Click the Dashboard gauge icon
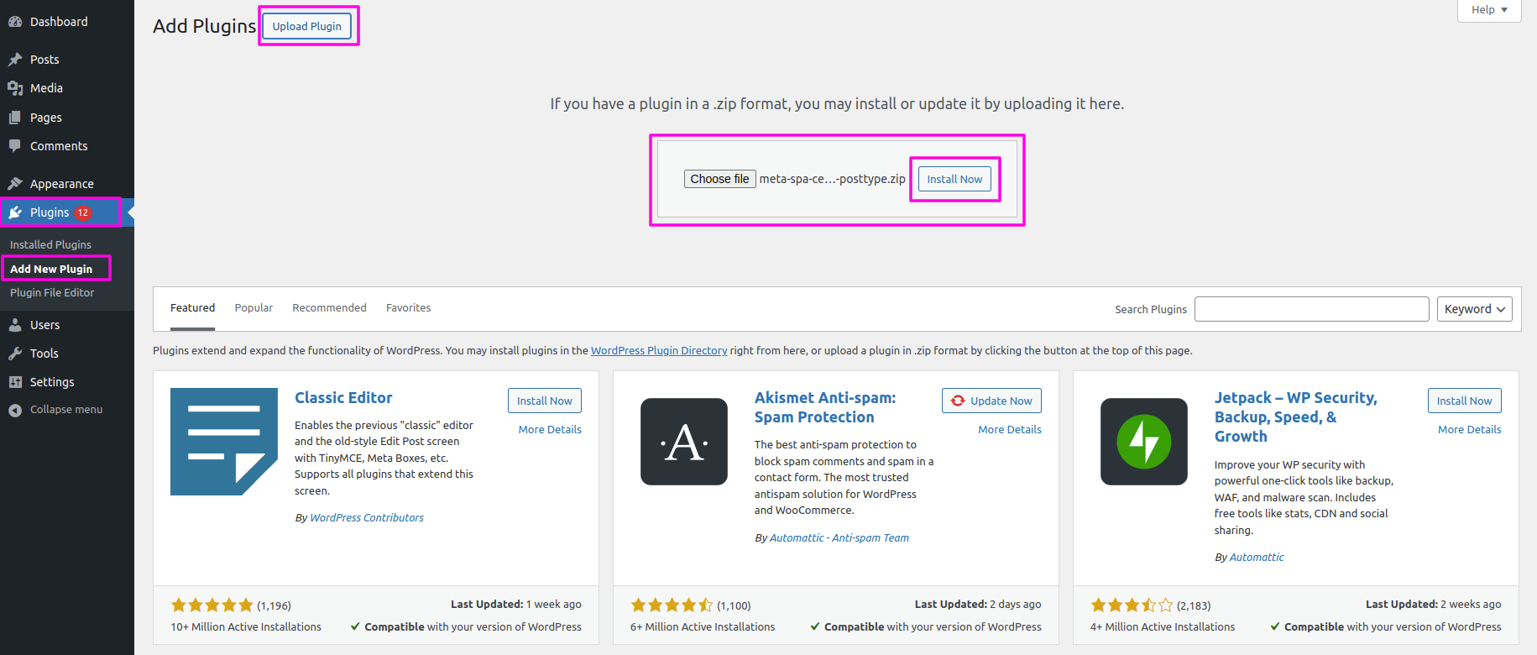This screenshot has height=655, width=1537. tap(15, 22)
